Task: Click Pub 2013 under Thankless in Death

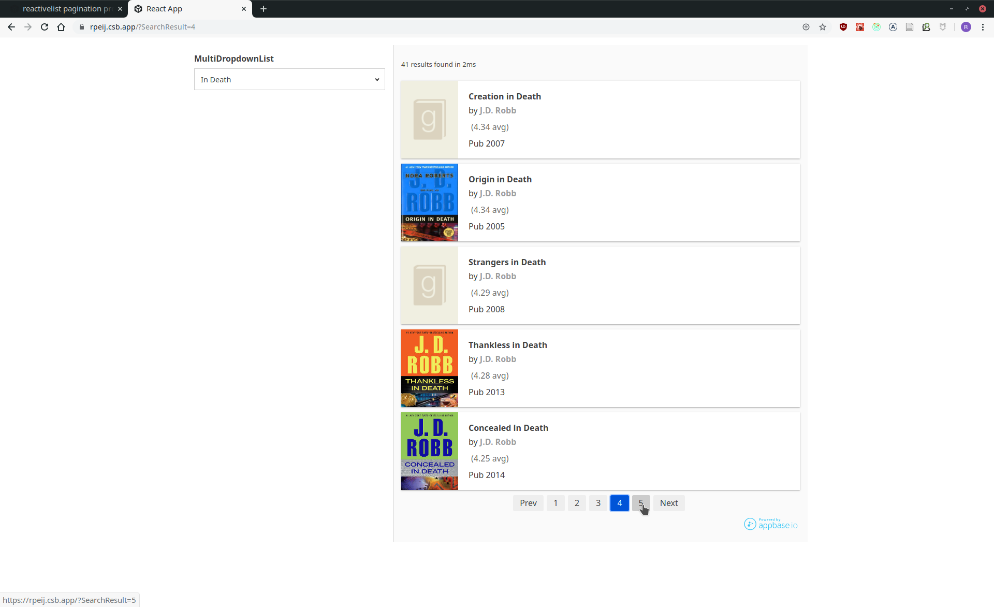Action: (x=487, y=392)
